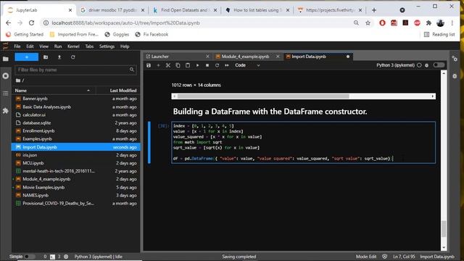This screenshot has height=261, width=464.
Task: Bookmark this page with star icon
Action: tap(368, 22)
